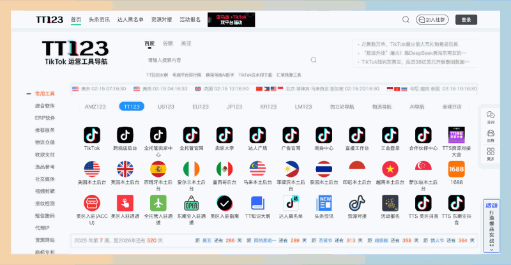This screenshot has width=511, height=265.
Task: Select 谷歌 search engine tab
Action: 168,43
